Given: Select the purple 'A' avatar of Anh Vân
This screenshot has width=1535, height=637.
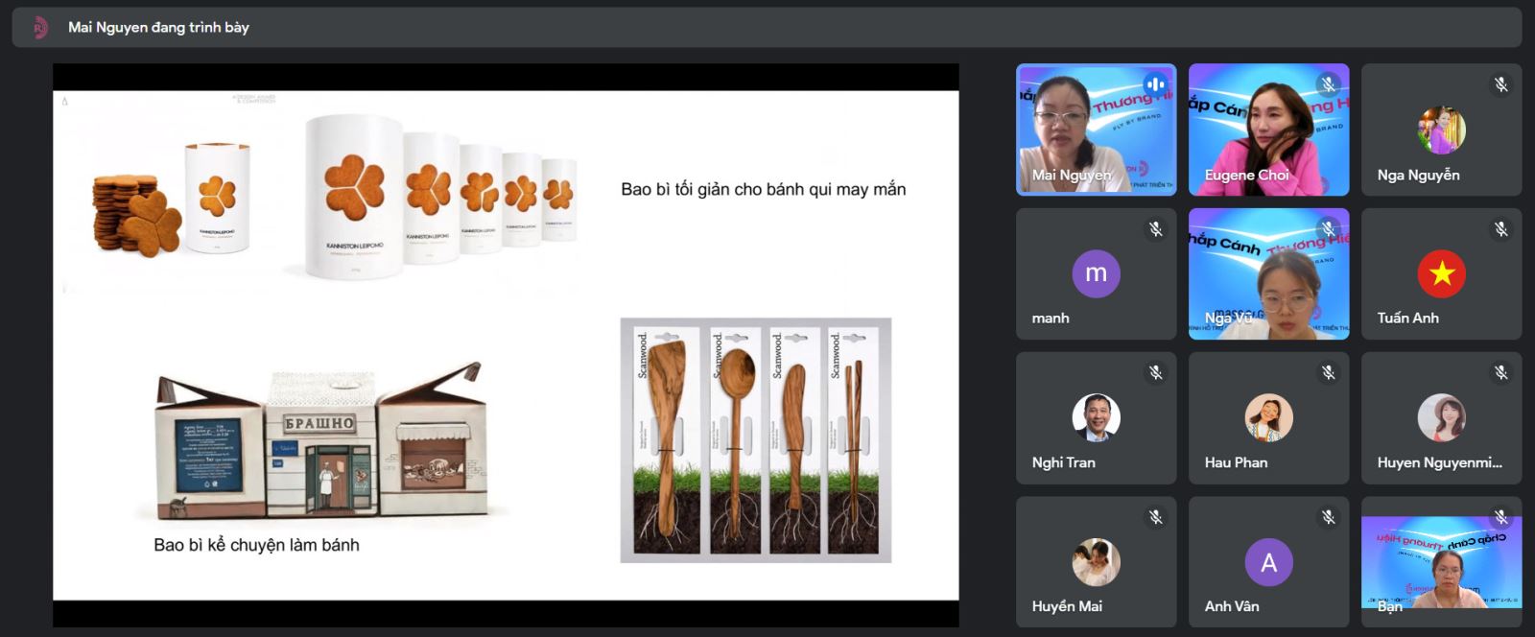Looking at the screenshot, I should tap(1268, 562).
